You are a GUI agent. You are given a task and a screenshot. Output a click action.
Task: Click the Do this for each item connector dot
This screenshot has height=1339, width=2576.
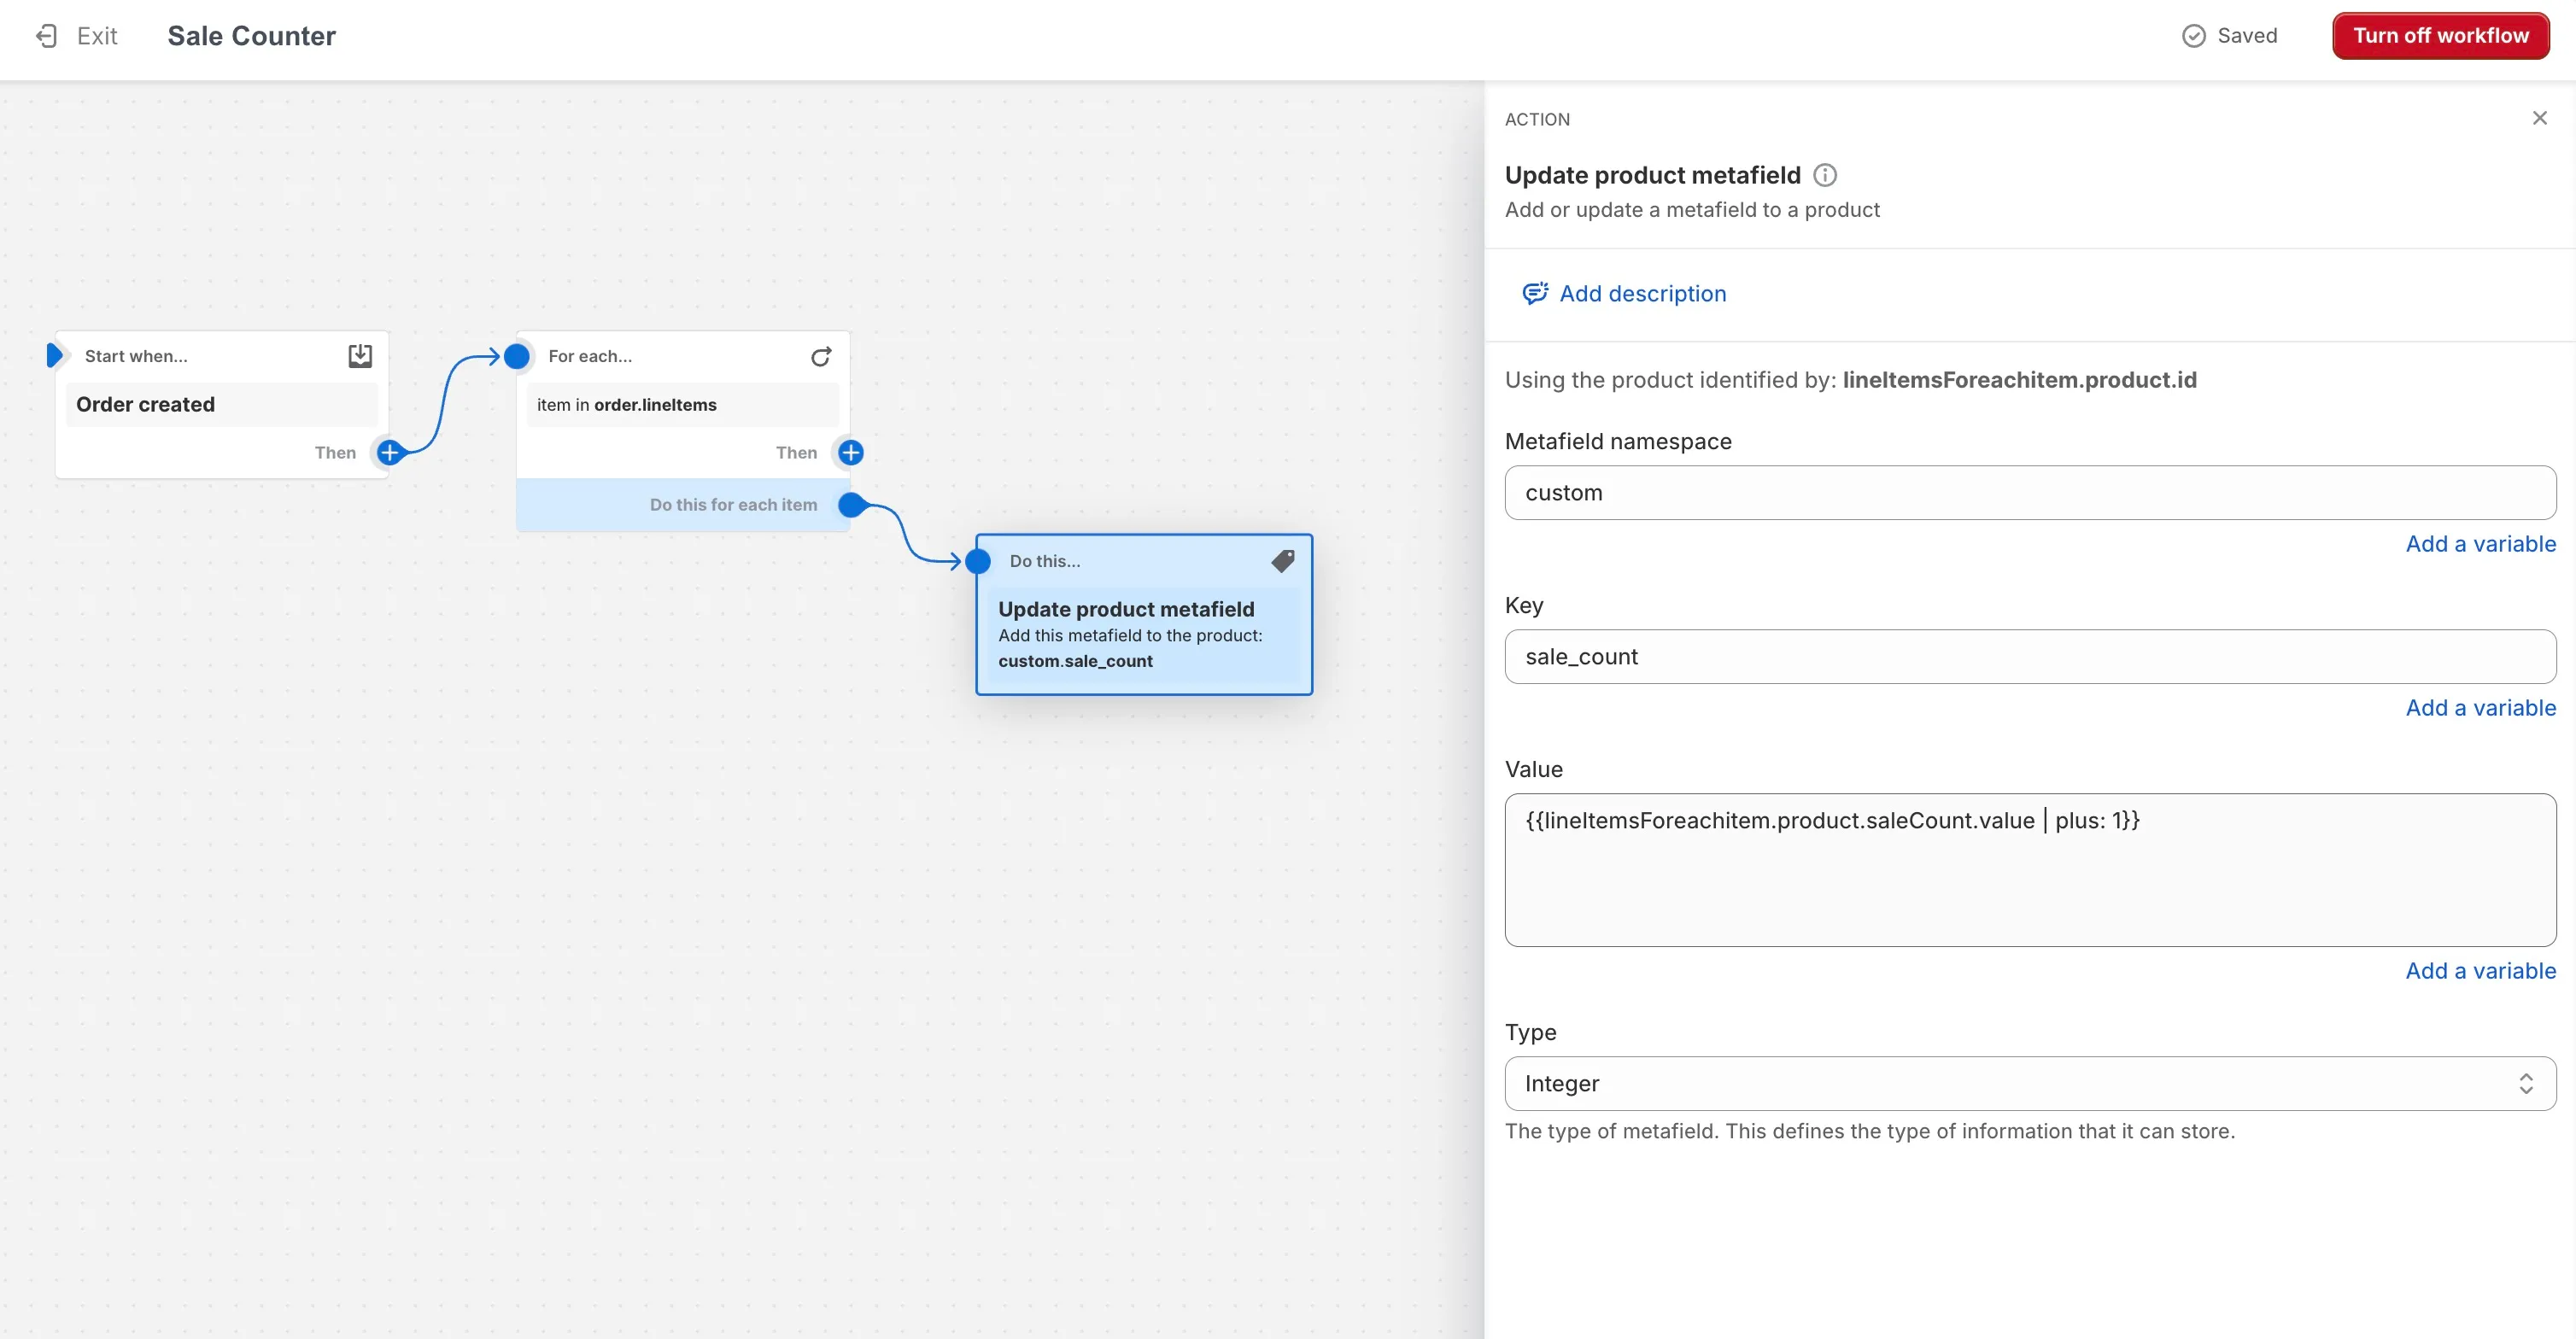pyautogui.click(x=852, y=505)
